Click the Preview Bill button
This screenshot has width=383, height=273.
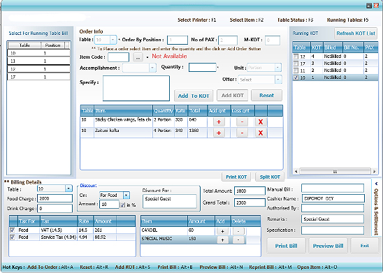[x=328, y=246]
